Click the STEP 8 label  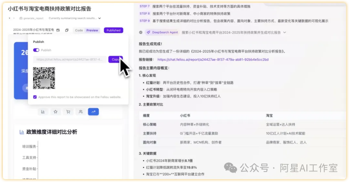[145, 14]
